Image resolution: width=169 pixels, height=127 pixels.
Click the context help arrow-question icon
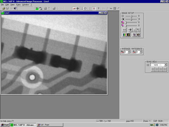pyautogui.click(x=15, y=8)
